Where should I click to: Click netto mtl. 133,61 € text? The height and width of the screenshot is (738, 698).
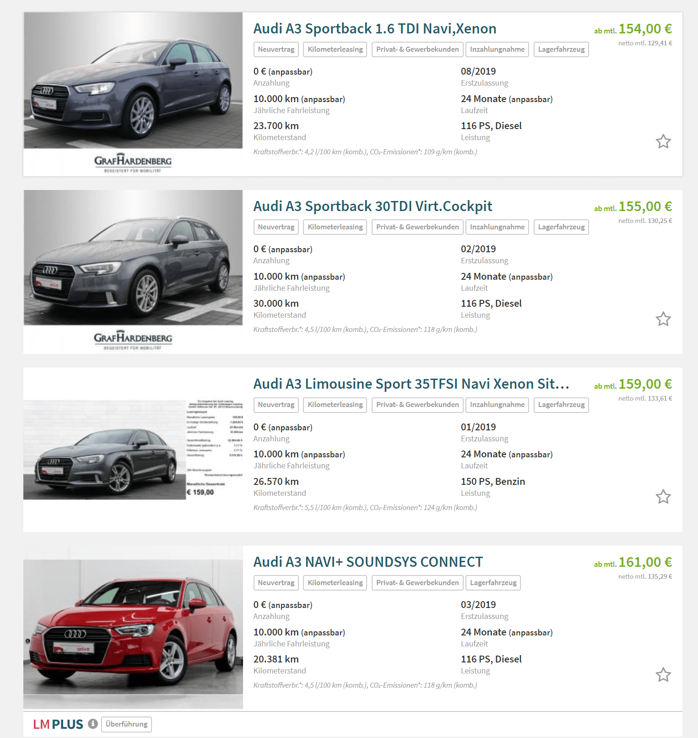[645, 398]
